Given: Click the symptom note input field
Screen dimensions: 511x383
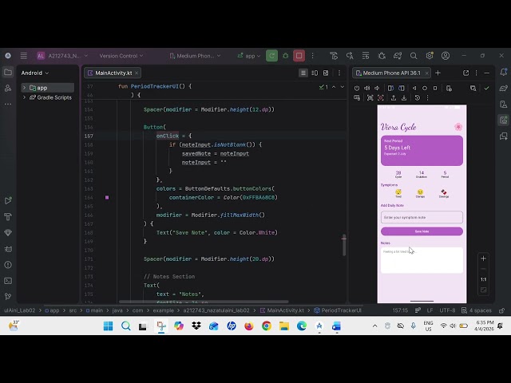Looking at the screenshot, I should click(x=422, y=217).
